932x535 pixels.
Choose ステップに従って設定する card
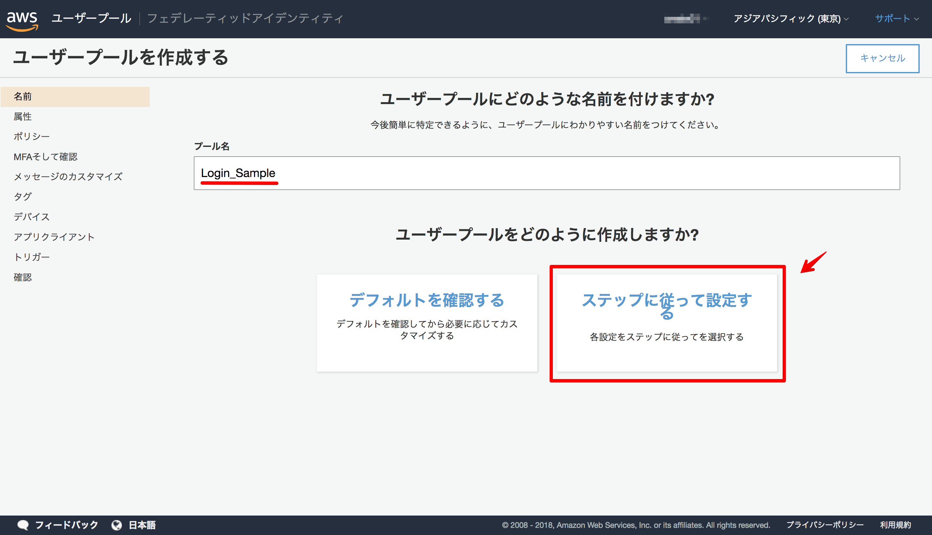[x=667, y=323]
